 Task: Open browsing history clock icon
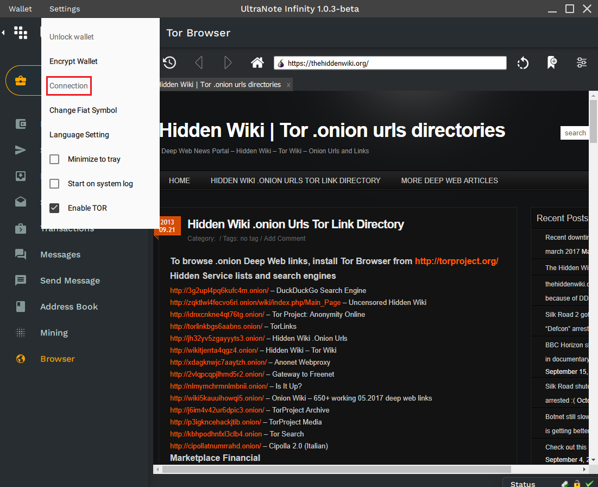[x=169, y=63]
